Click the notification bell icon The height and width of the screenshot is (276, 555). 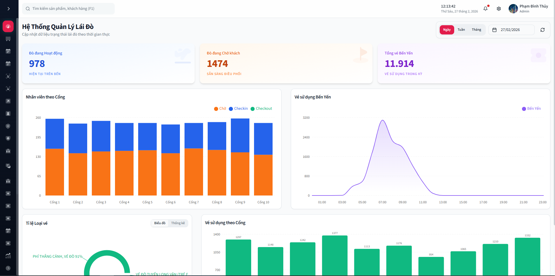coord(485,9)
